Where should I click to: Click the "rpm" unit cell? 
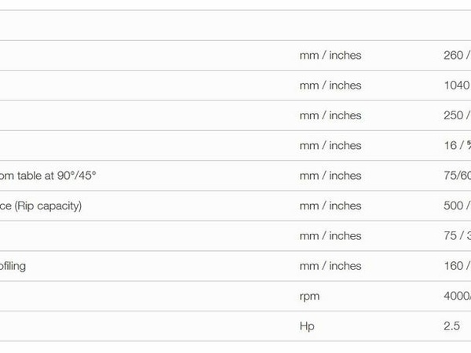point(310,296)
